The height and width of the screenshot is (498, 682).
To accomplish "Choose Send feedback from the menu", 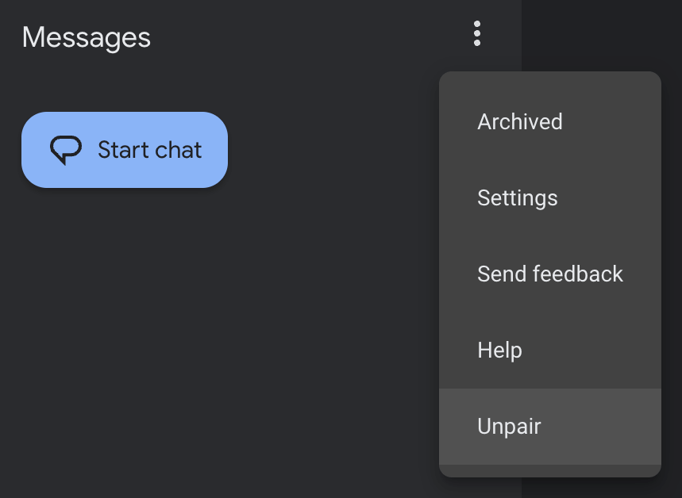I will click(550, 274).
